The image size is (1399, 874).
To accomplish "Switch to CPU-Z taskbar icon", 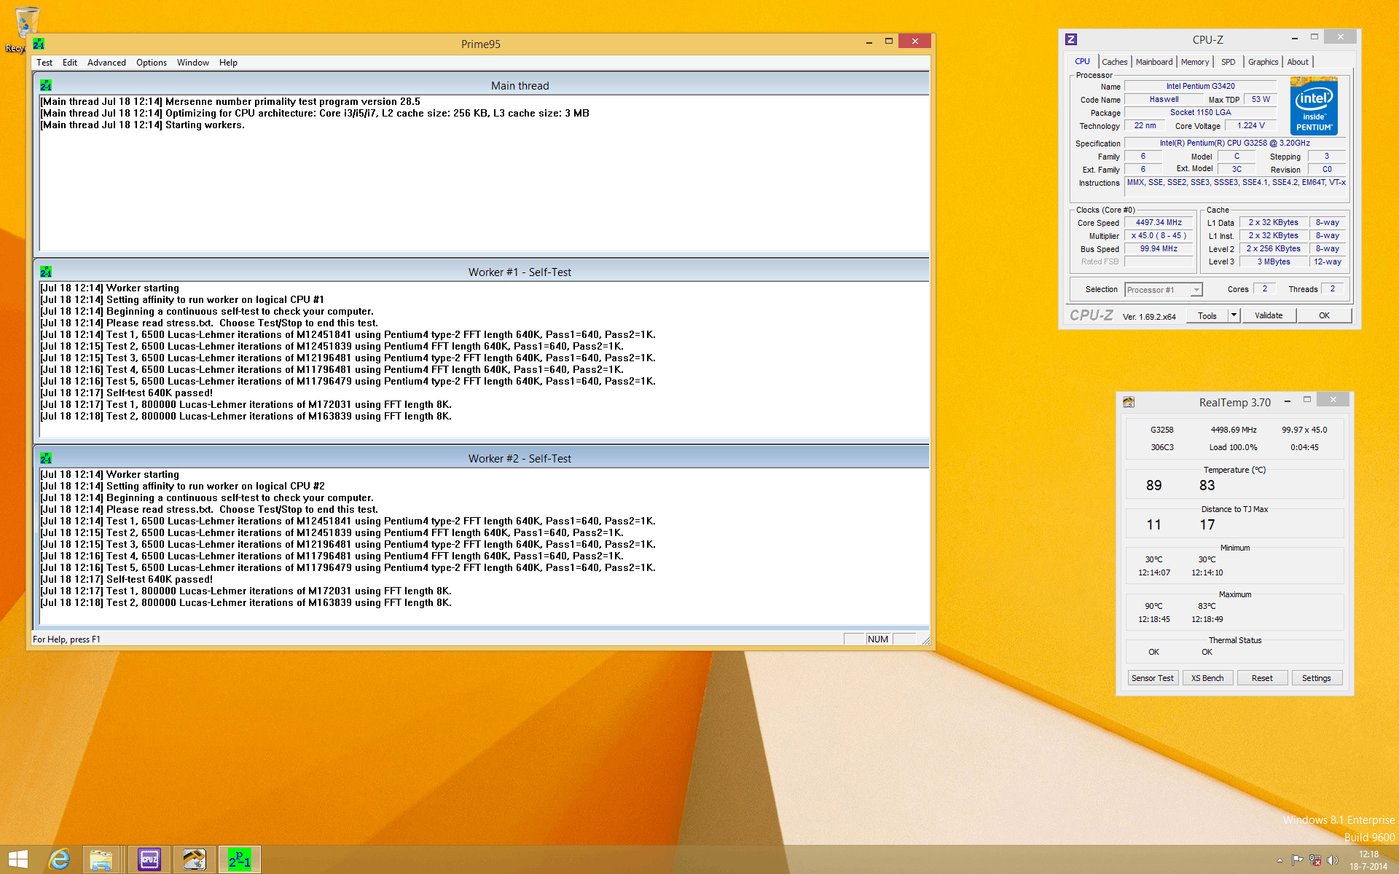I will coord(149,859).
